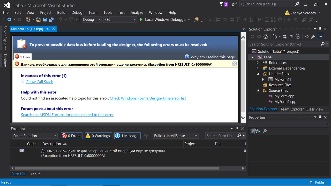331x186 pixels.
Task: Toggle auto-hide pin on Solution Explorer
Action: 320,29
